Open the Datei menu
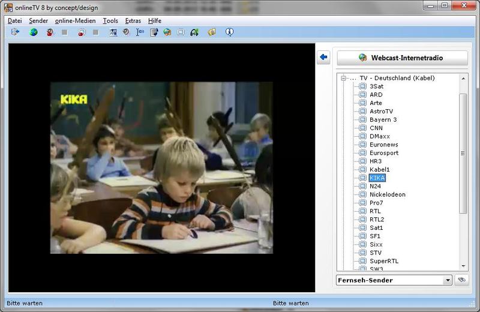Image resolution: width=480 pixels, height=312 pixels. (14, 21)
